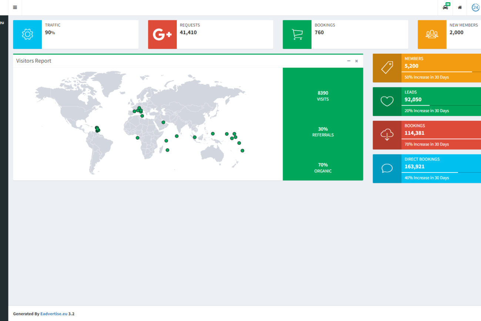Open the Eadvertise.eu footer link

(54, 314)
